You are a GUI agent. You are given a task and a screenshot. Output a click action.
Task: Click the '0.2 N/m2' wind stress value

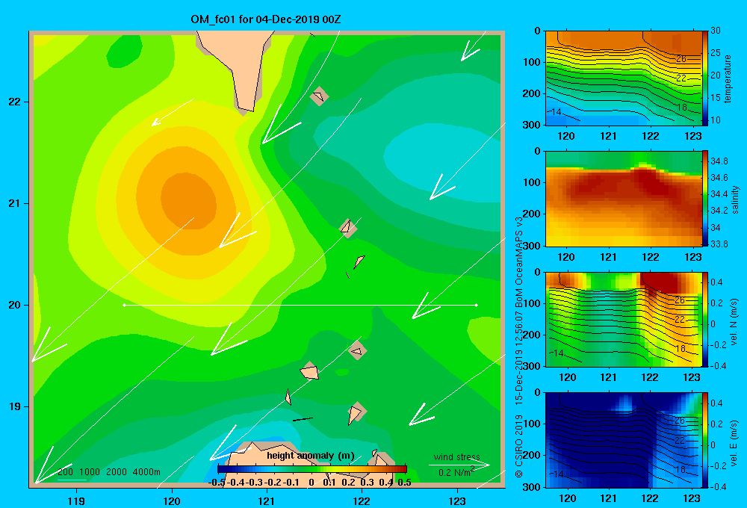pos(456,472)
